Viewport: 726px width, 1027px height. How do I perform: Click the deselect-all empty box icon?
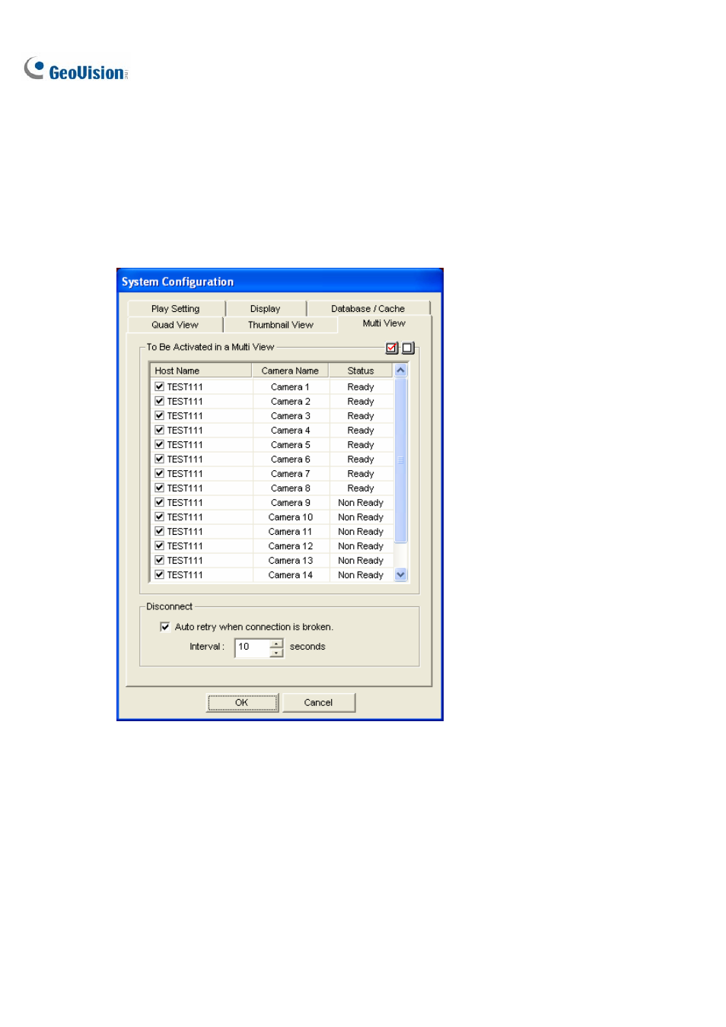pyautogui.click(x=408, y=348)
